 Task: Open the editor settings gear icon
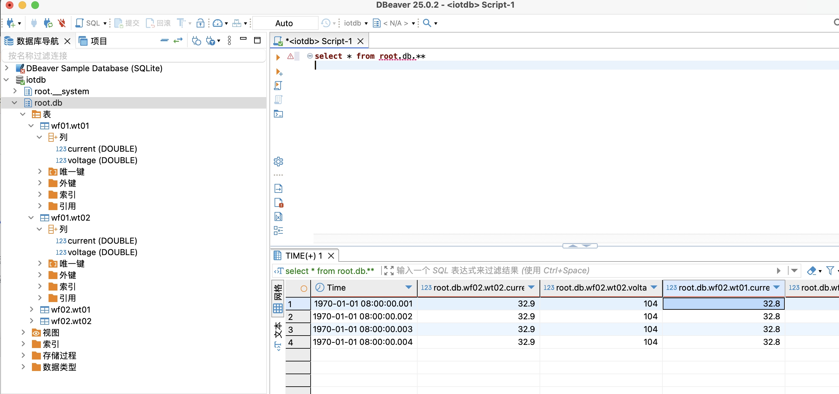pos(278,161)
